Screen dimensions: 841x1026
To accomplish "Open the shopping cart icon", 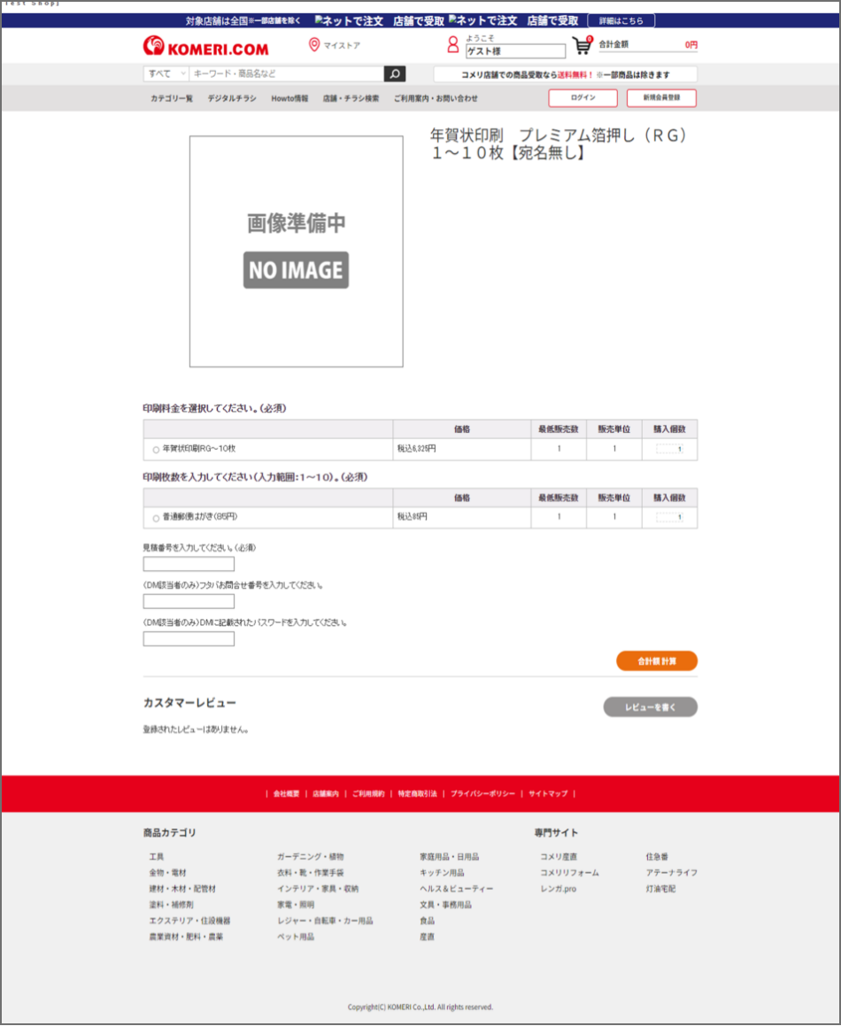I will [582, 46].
